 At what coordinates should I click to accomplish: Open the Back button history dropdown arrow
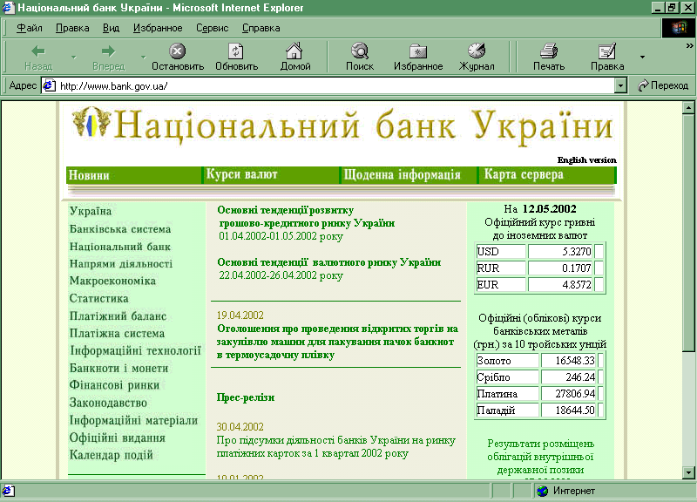point(73,58)
